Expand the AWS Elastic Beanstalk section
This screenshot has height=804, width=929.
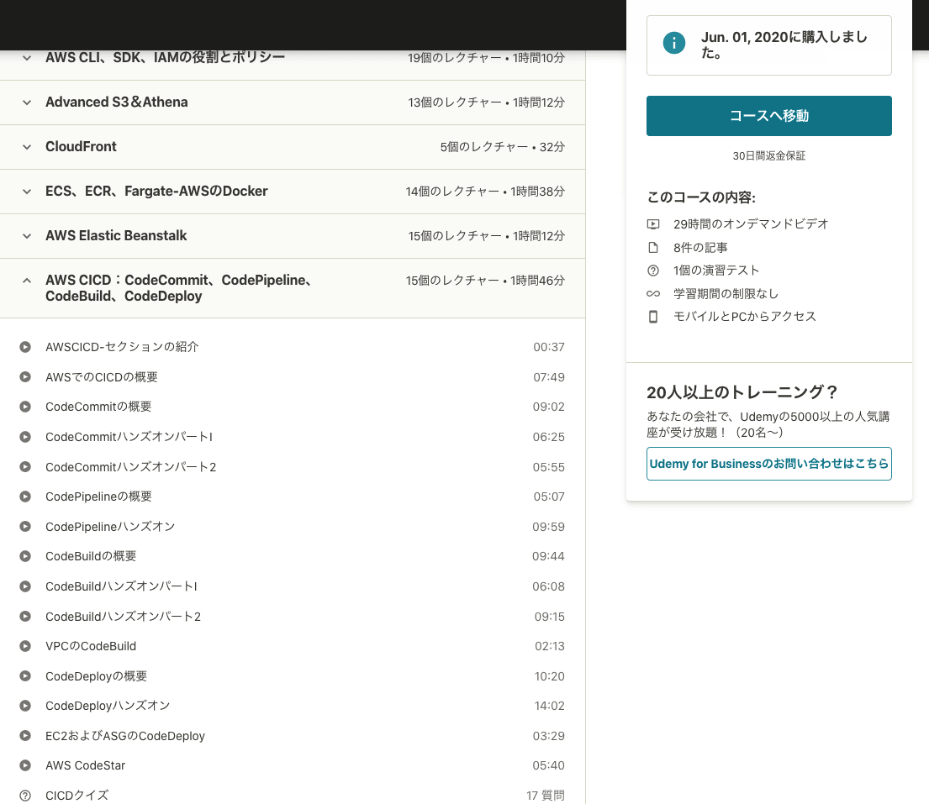(26, 235)
